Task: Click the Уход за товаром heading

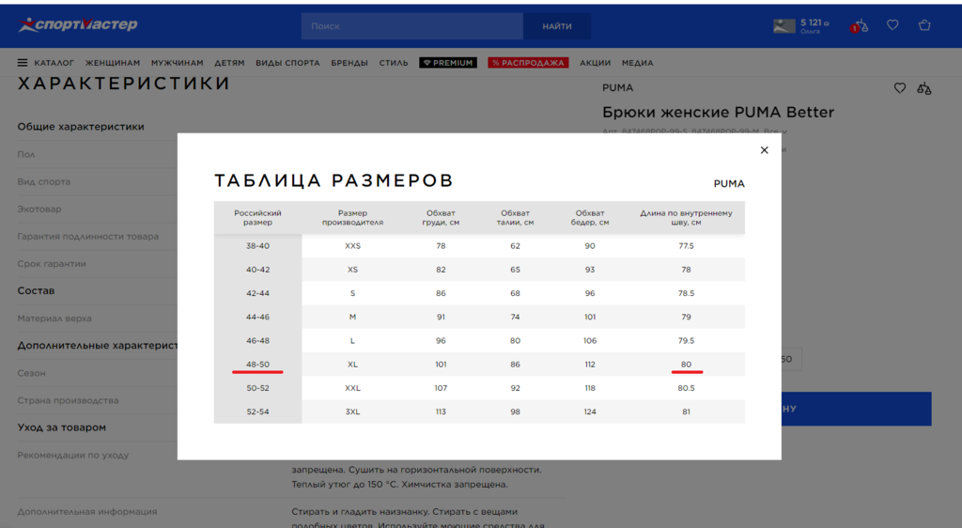Action: (x=61, y=427)
